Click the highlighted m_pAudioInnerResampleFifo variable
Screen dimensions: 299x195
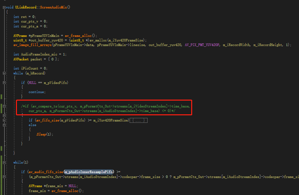89,172
